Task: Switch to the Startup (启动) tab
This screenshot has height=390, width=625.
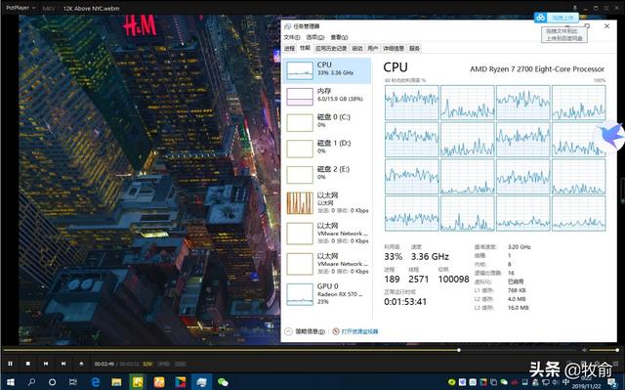Action: (357, 48)
